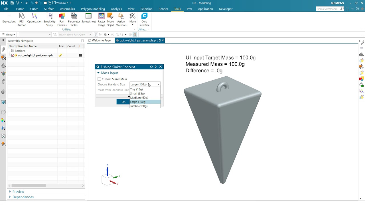Select the Sections tree item

click(x=20, y=51)
